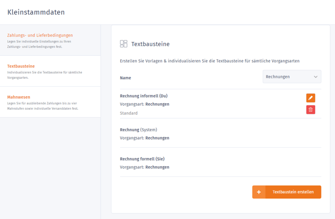Image resolution: width=335 pixels, height=219 pixels.
Task: Click the plus icon on create button
Action: [258, 192]
